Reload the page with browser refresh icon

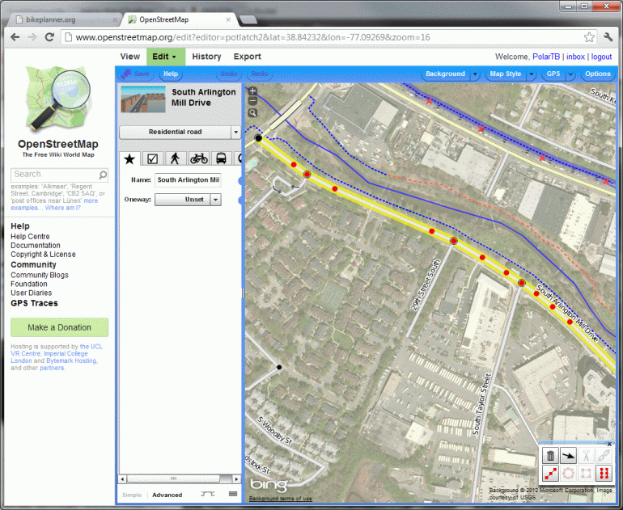(49, 37)
